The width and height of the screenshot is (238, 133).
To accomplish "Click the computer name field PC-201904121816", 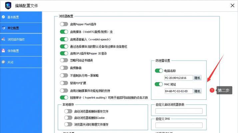I will [x=179, y=78].
